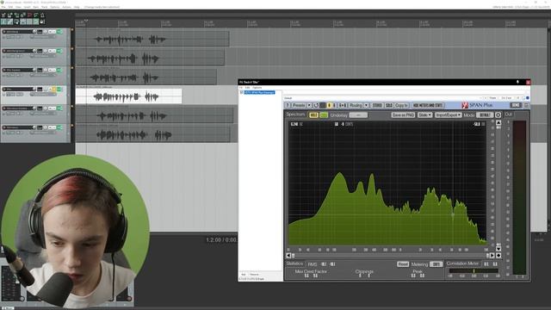Mute the bottom track
The image size is (551, 310).
tap(50, 127)
